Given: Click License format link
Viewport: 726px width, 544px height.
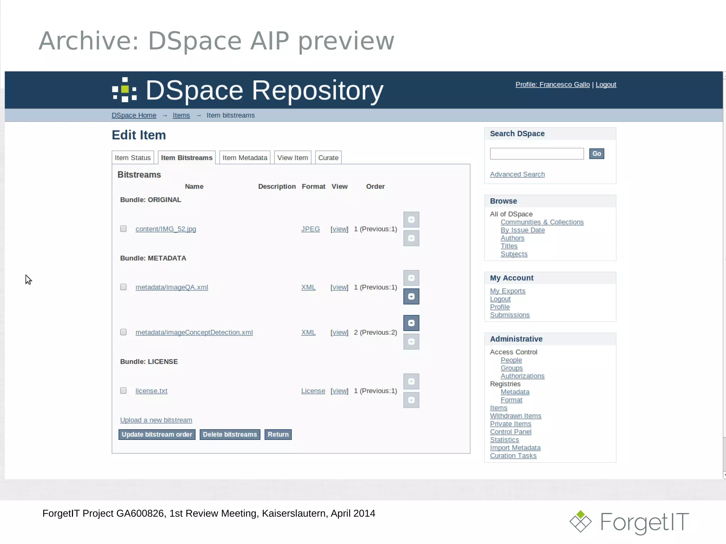Looking at the screenshot, I should pyautogui.click(x=313, y=391).
